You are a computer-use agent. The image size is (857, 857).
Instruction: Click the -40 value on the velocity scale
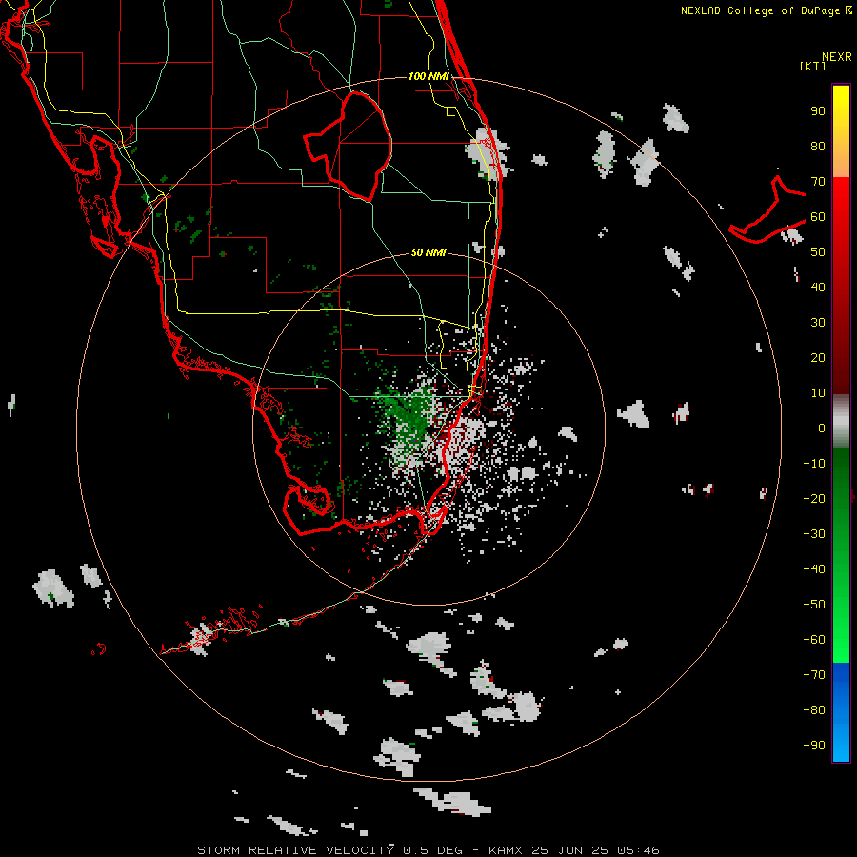(x=814, y=569)
